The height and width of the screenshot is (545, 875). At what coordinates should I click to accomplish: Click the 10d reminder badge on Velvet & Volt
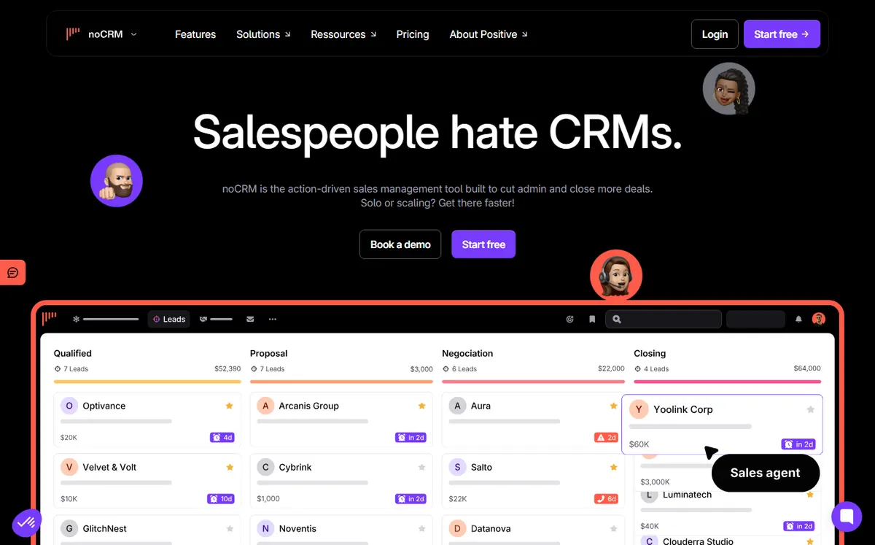(x=221, y=499)
